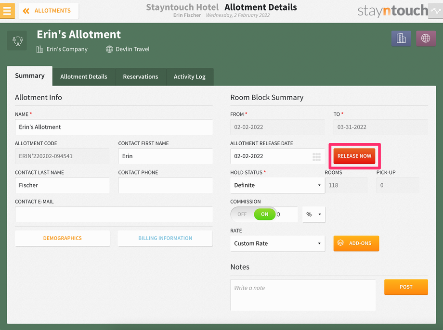
Task: Open Billing Information
Action: [x=165, y=238]
